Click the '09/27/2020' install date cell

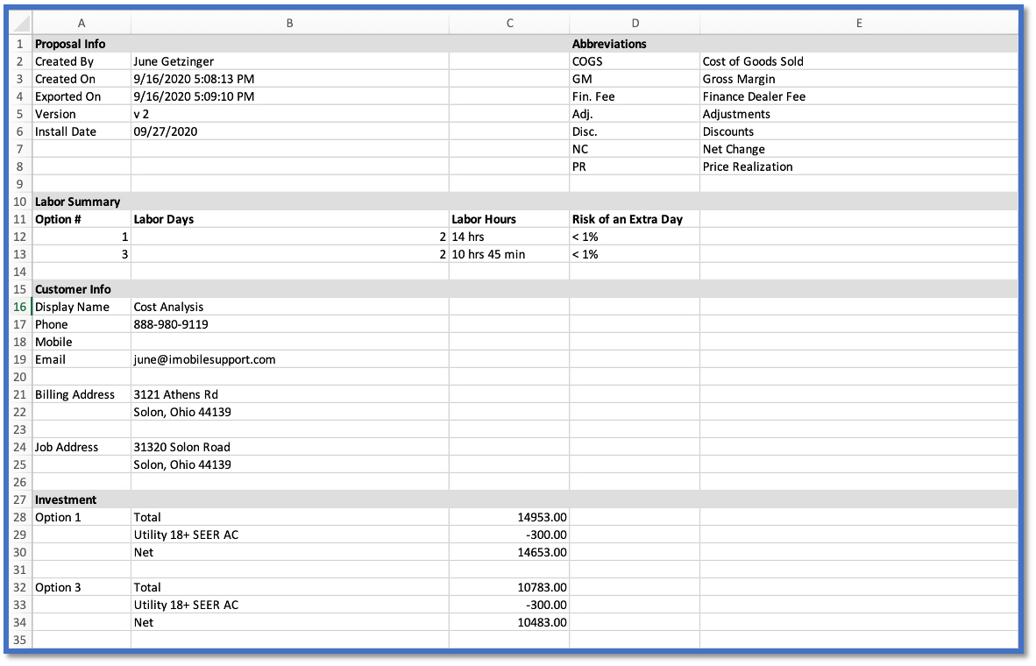pyautogui.click(x=289, y=131)
